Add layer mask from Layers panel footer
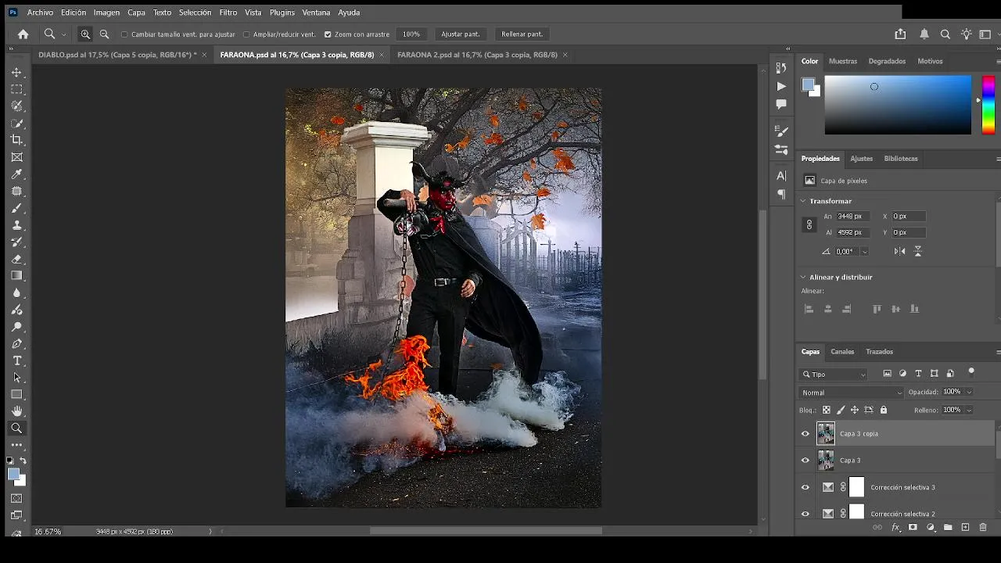 pos(913,528)
